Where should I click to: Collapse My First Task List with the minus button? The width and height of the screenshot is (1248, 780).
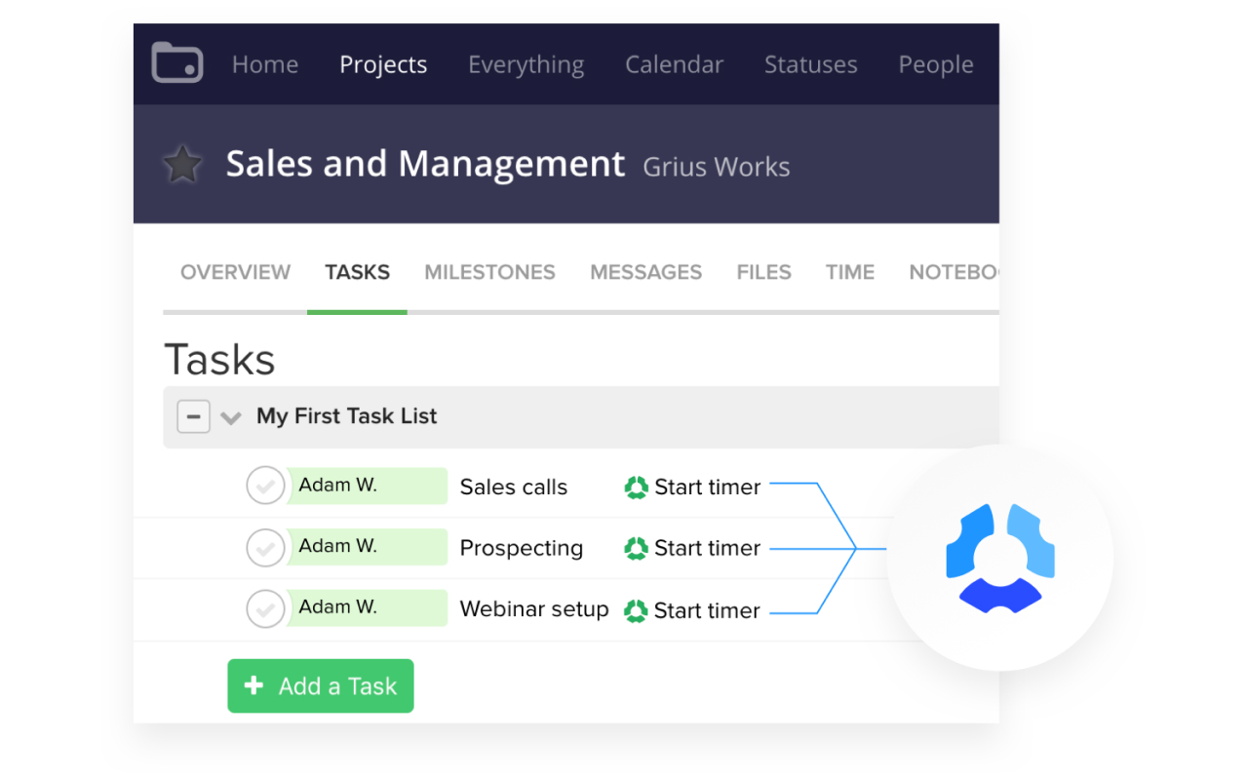click(x=194, y=416)
